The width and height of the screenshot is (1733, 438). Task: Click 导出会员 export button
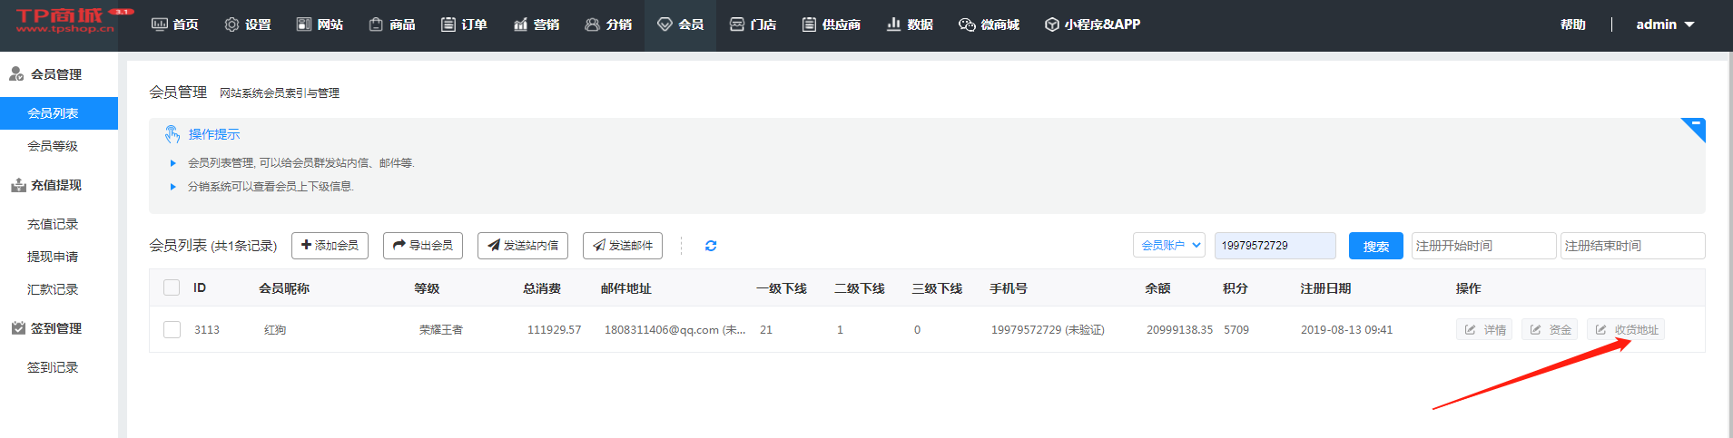coord(423,246)
